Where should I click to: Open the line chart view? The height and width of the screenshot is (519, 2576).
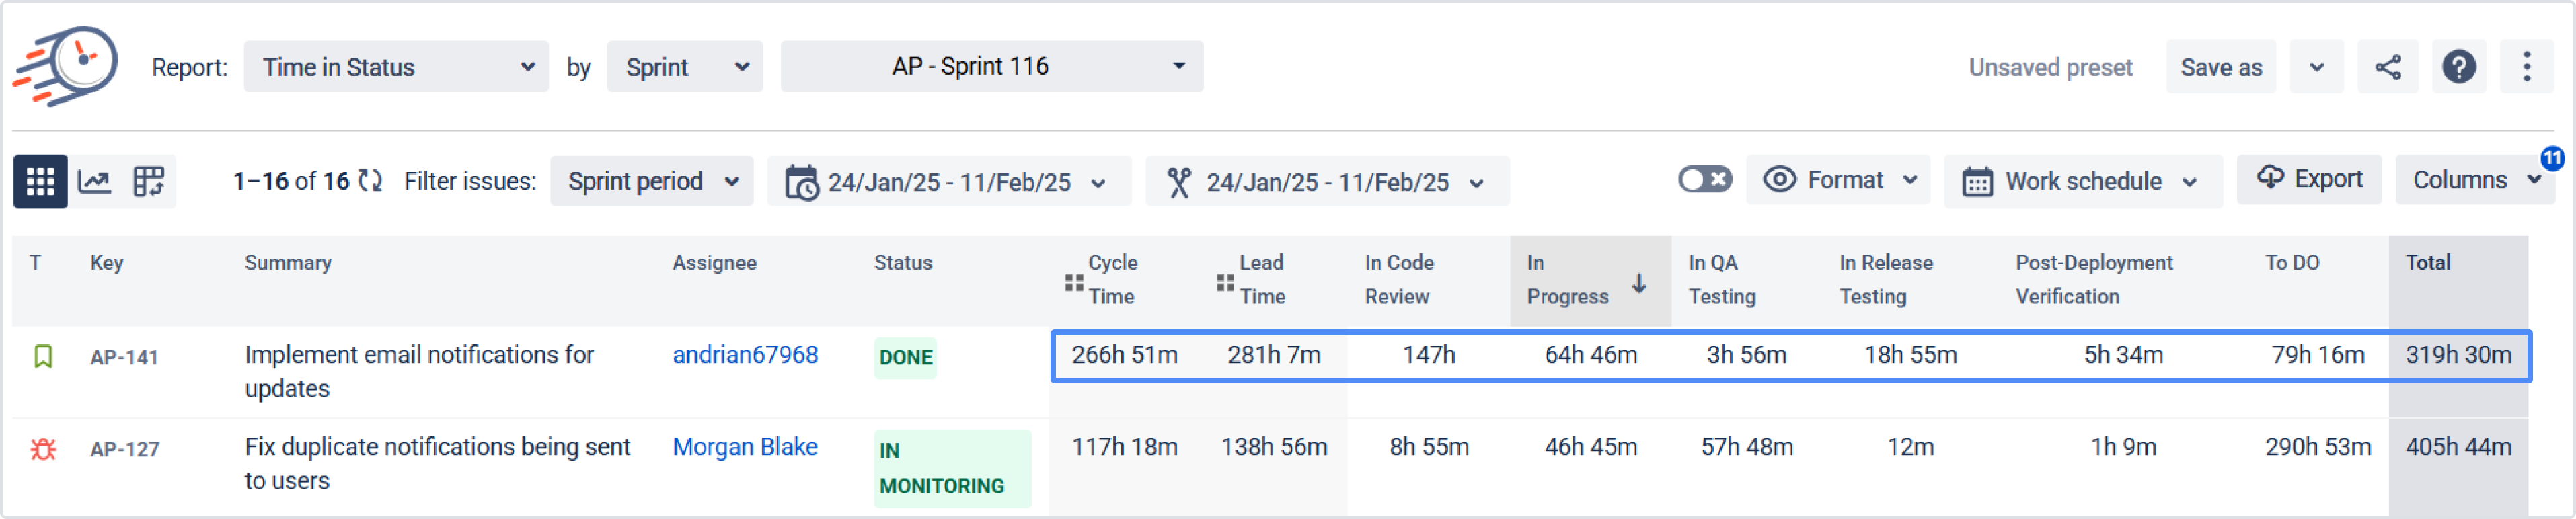point(95,181)
